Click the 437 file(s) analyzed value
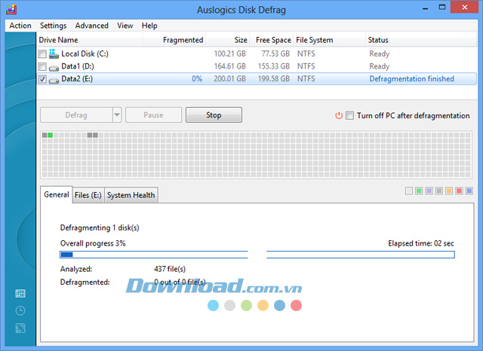Image resolution: width=483 pixels, height=351 pixels. coord(170,269)
